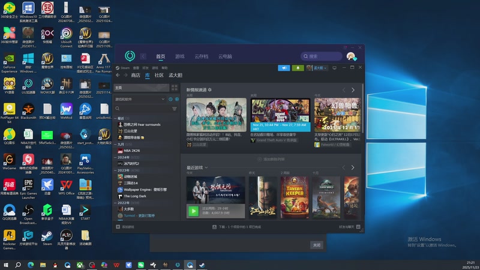Open friends and chat icon bottom right
The width and height of the screenshot is (480, 270).
[x=358, y=227]
